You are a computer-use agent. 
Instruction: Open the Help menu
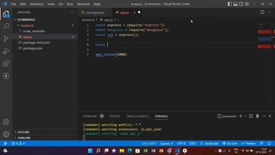(97, 4)
